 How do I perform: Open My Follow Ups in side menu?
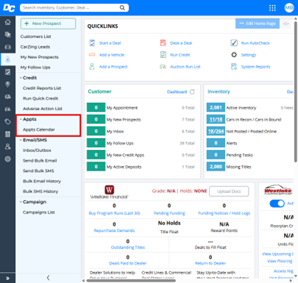pyautogui.click(x=35, y=68)
